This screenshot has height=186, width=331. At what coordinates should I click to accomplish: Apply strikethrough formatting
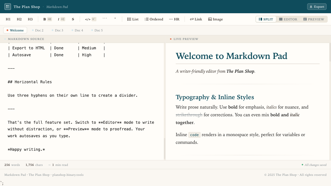(x=73, y=19)
